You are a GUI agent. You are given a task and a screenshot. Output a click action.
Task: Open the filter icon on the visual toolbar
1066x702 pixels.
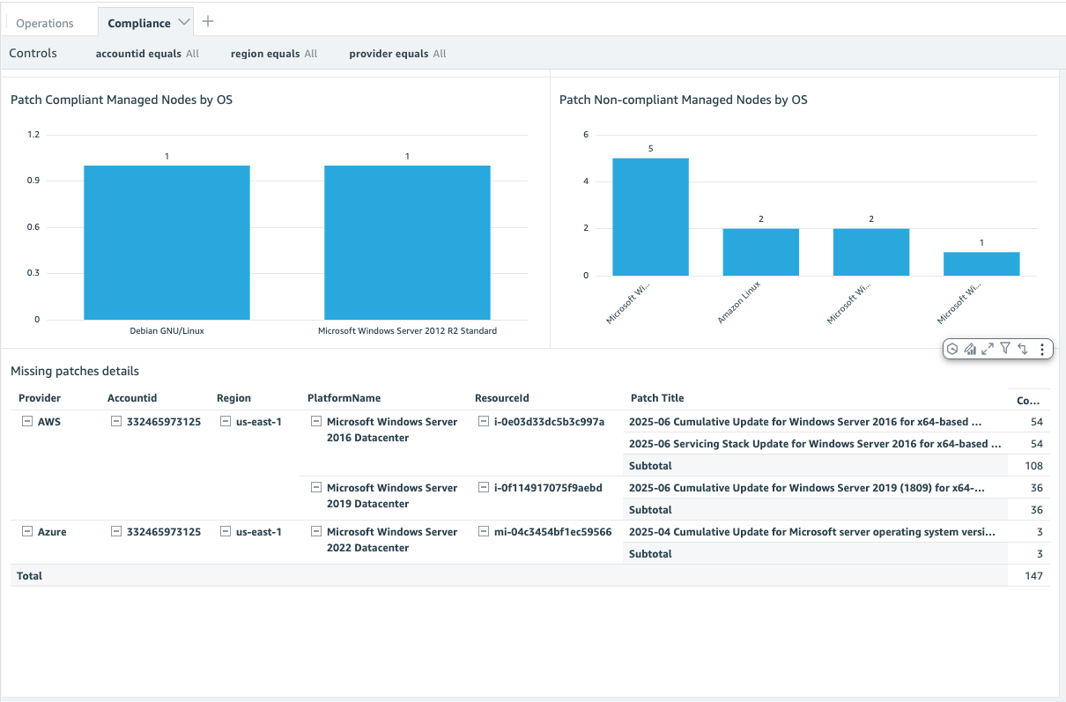[x=1004, y=349]
